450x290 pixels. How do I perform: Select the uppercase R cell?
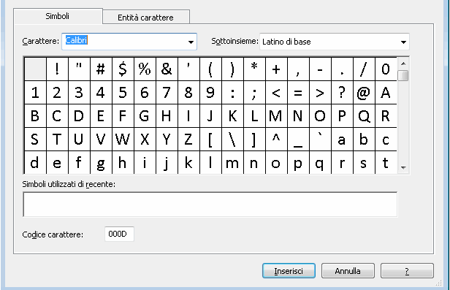[x=386, y=116]
